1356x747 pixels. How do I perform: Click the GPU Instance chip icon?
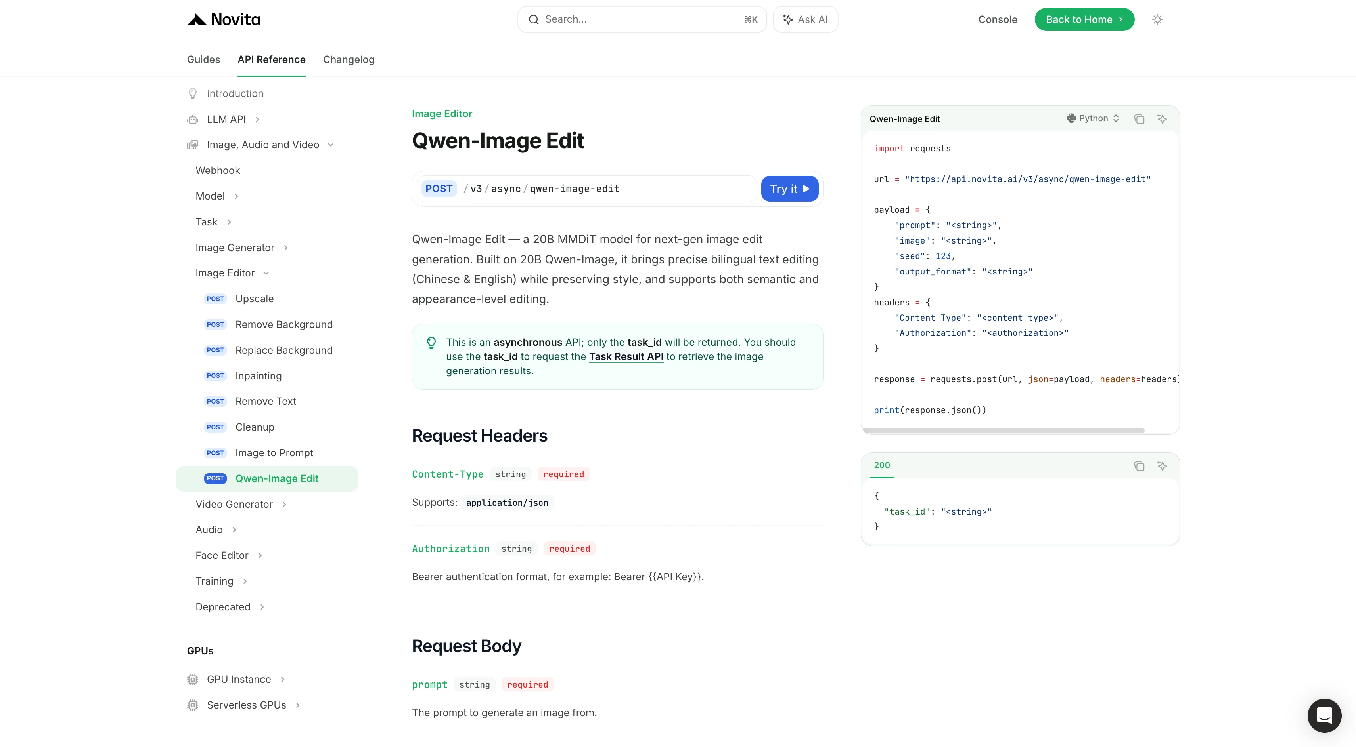[x=193, y=679]
